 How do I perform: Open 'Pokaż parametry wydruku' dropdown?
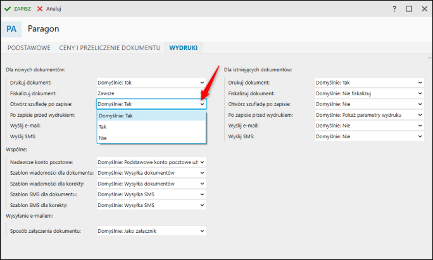coord(370,115)
